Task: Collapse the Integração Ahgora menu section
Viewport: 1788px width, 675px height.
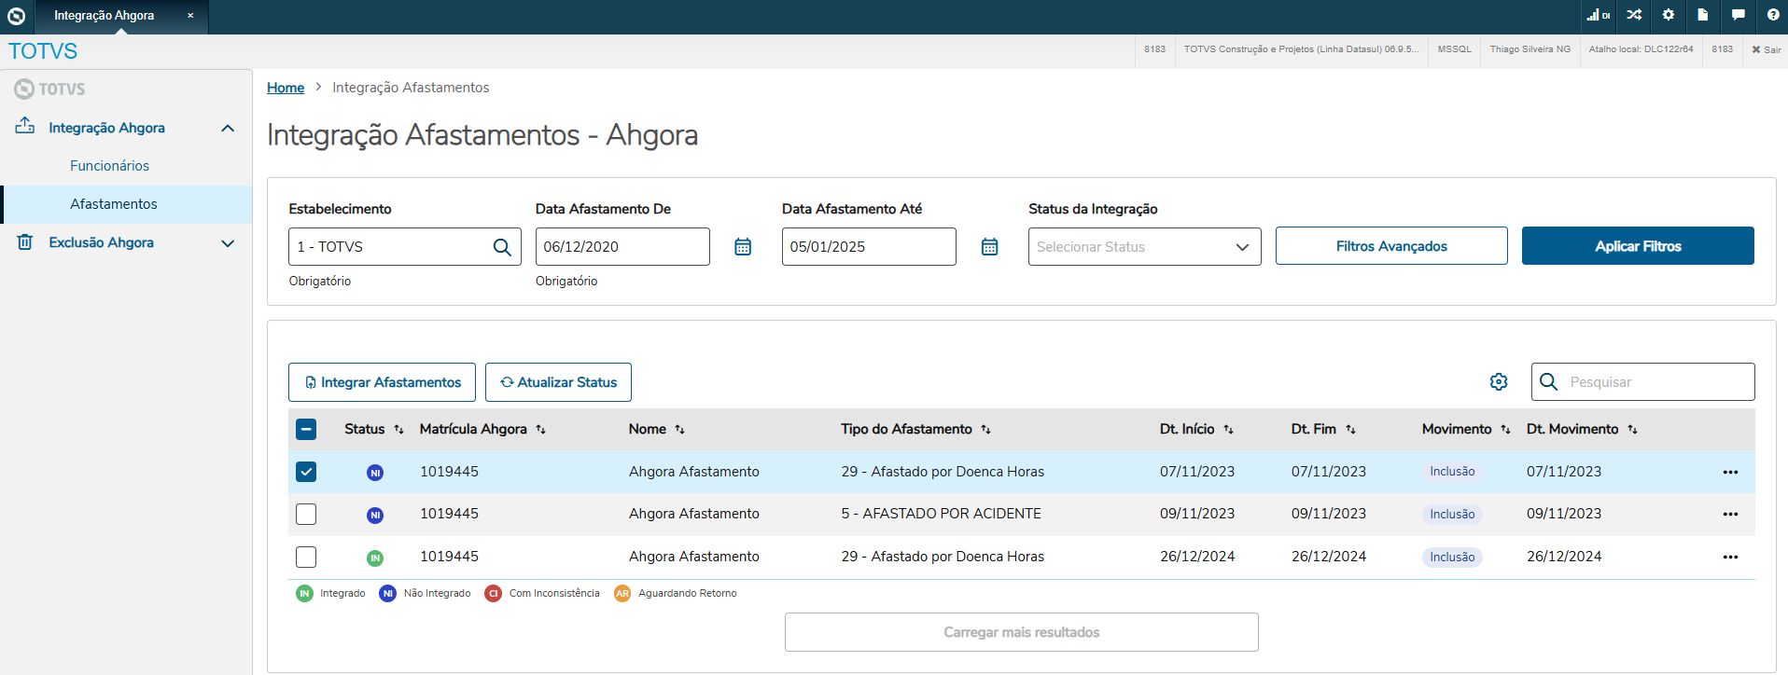Action: [228, 128]
